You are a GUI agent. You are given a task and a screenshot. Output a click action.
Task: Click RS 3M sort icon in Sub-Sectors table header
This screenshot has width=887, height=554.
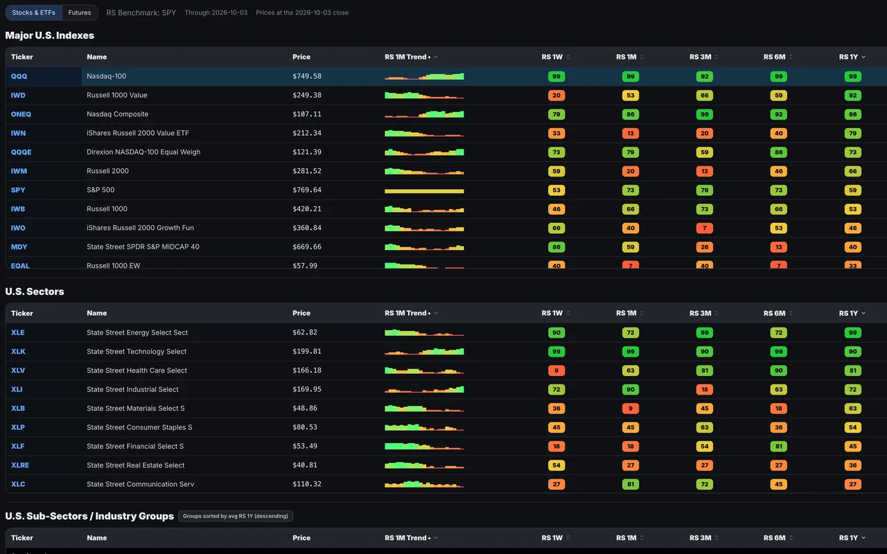pyautogui.click(x=717, y=537)
